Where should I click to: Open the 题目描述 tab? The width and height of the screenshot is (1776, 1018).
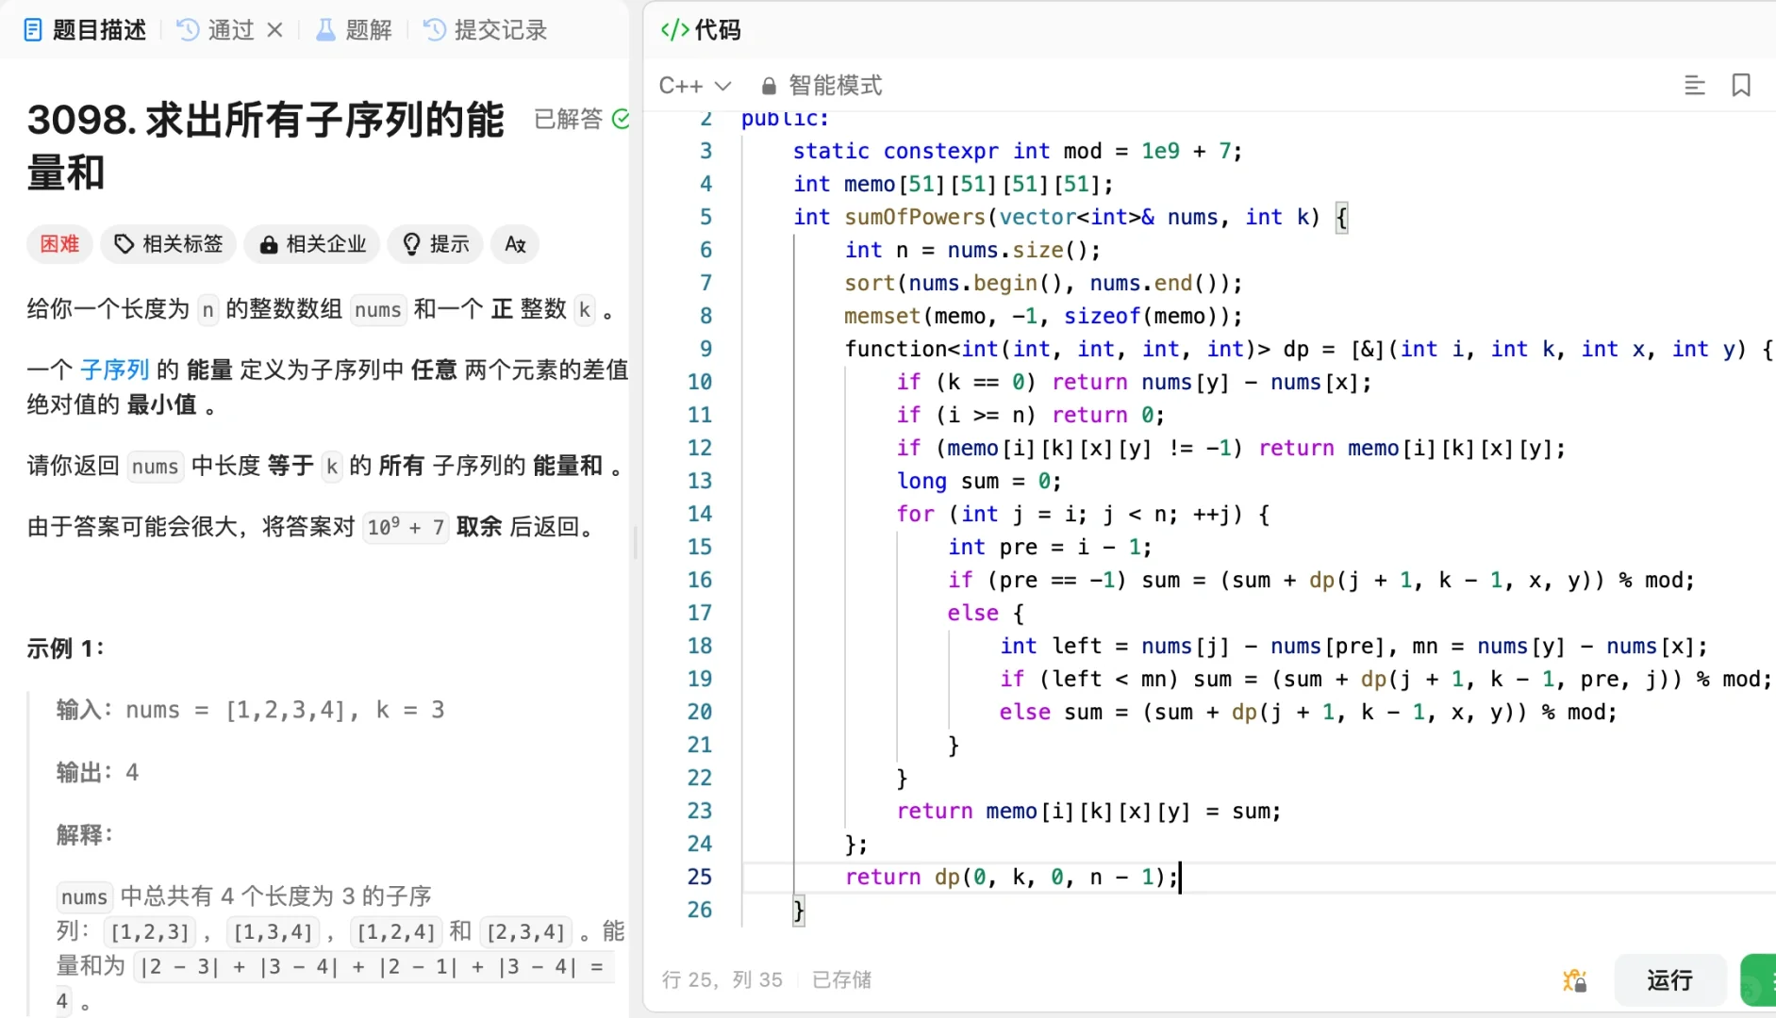tap(85, 30)
